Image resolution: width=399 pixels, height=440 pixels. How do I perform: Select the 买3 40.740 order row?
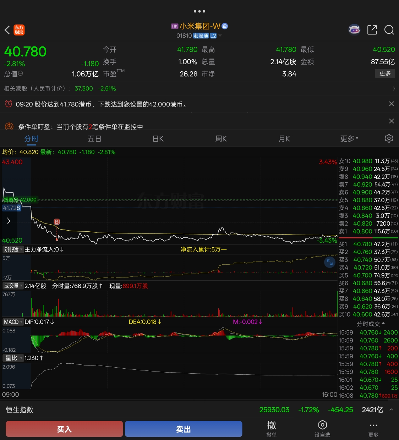coord(368,260)
